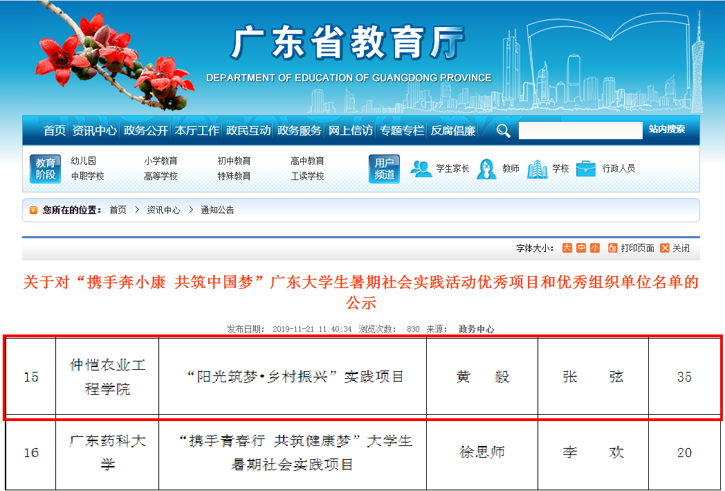Click the orange 关闭 close icon
Screen dimensions: 725x491
665,248
